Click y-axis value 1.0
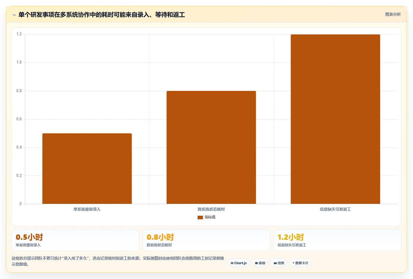Viewport: 413px width, 279px height. tap(19, 62)
